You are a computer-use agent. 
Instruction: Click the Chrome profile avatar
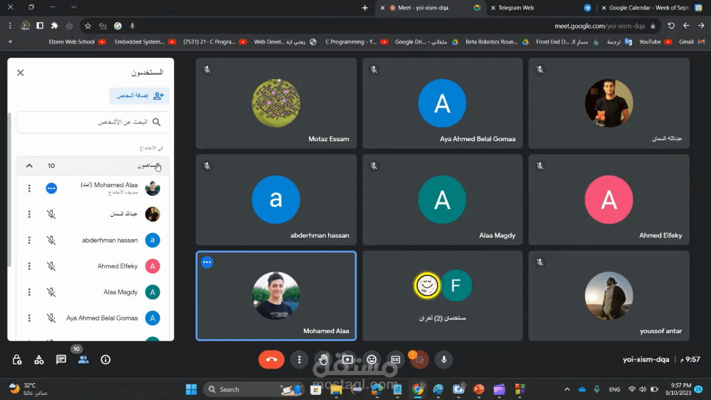[25, 26]
